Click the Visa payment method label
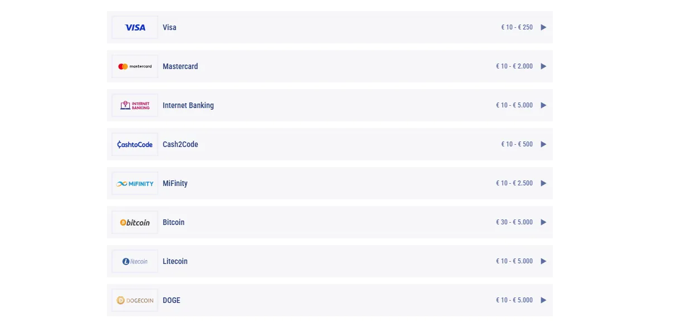Image resolution: width=681 pixels, height=323 pixels. coord(169,27)
